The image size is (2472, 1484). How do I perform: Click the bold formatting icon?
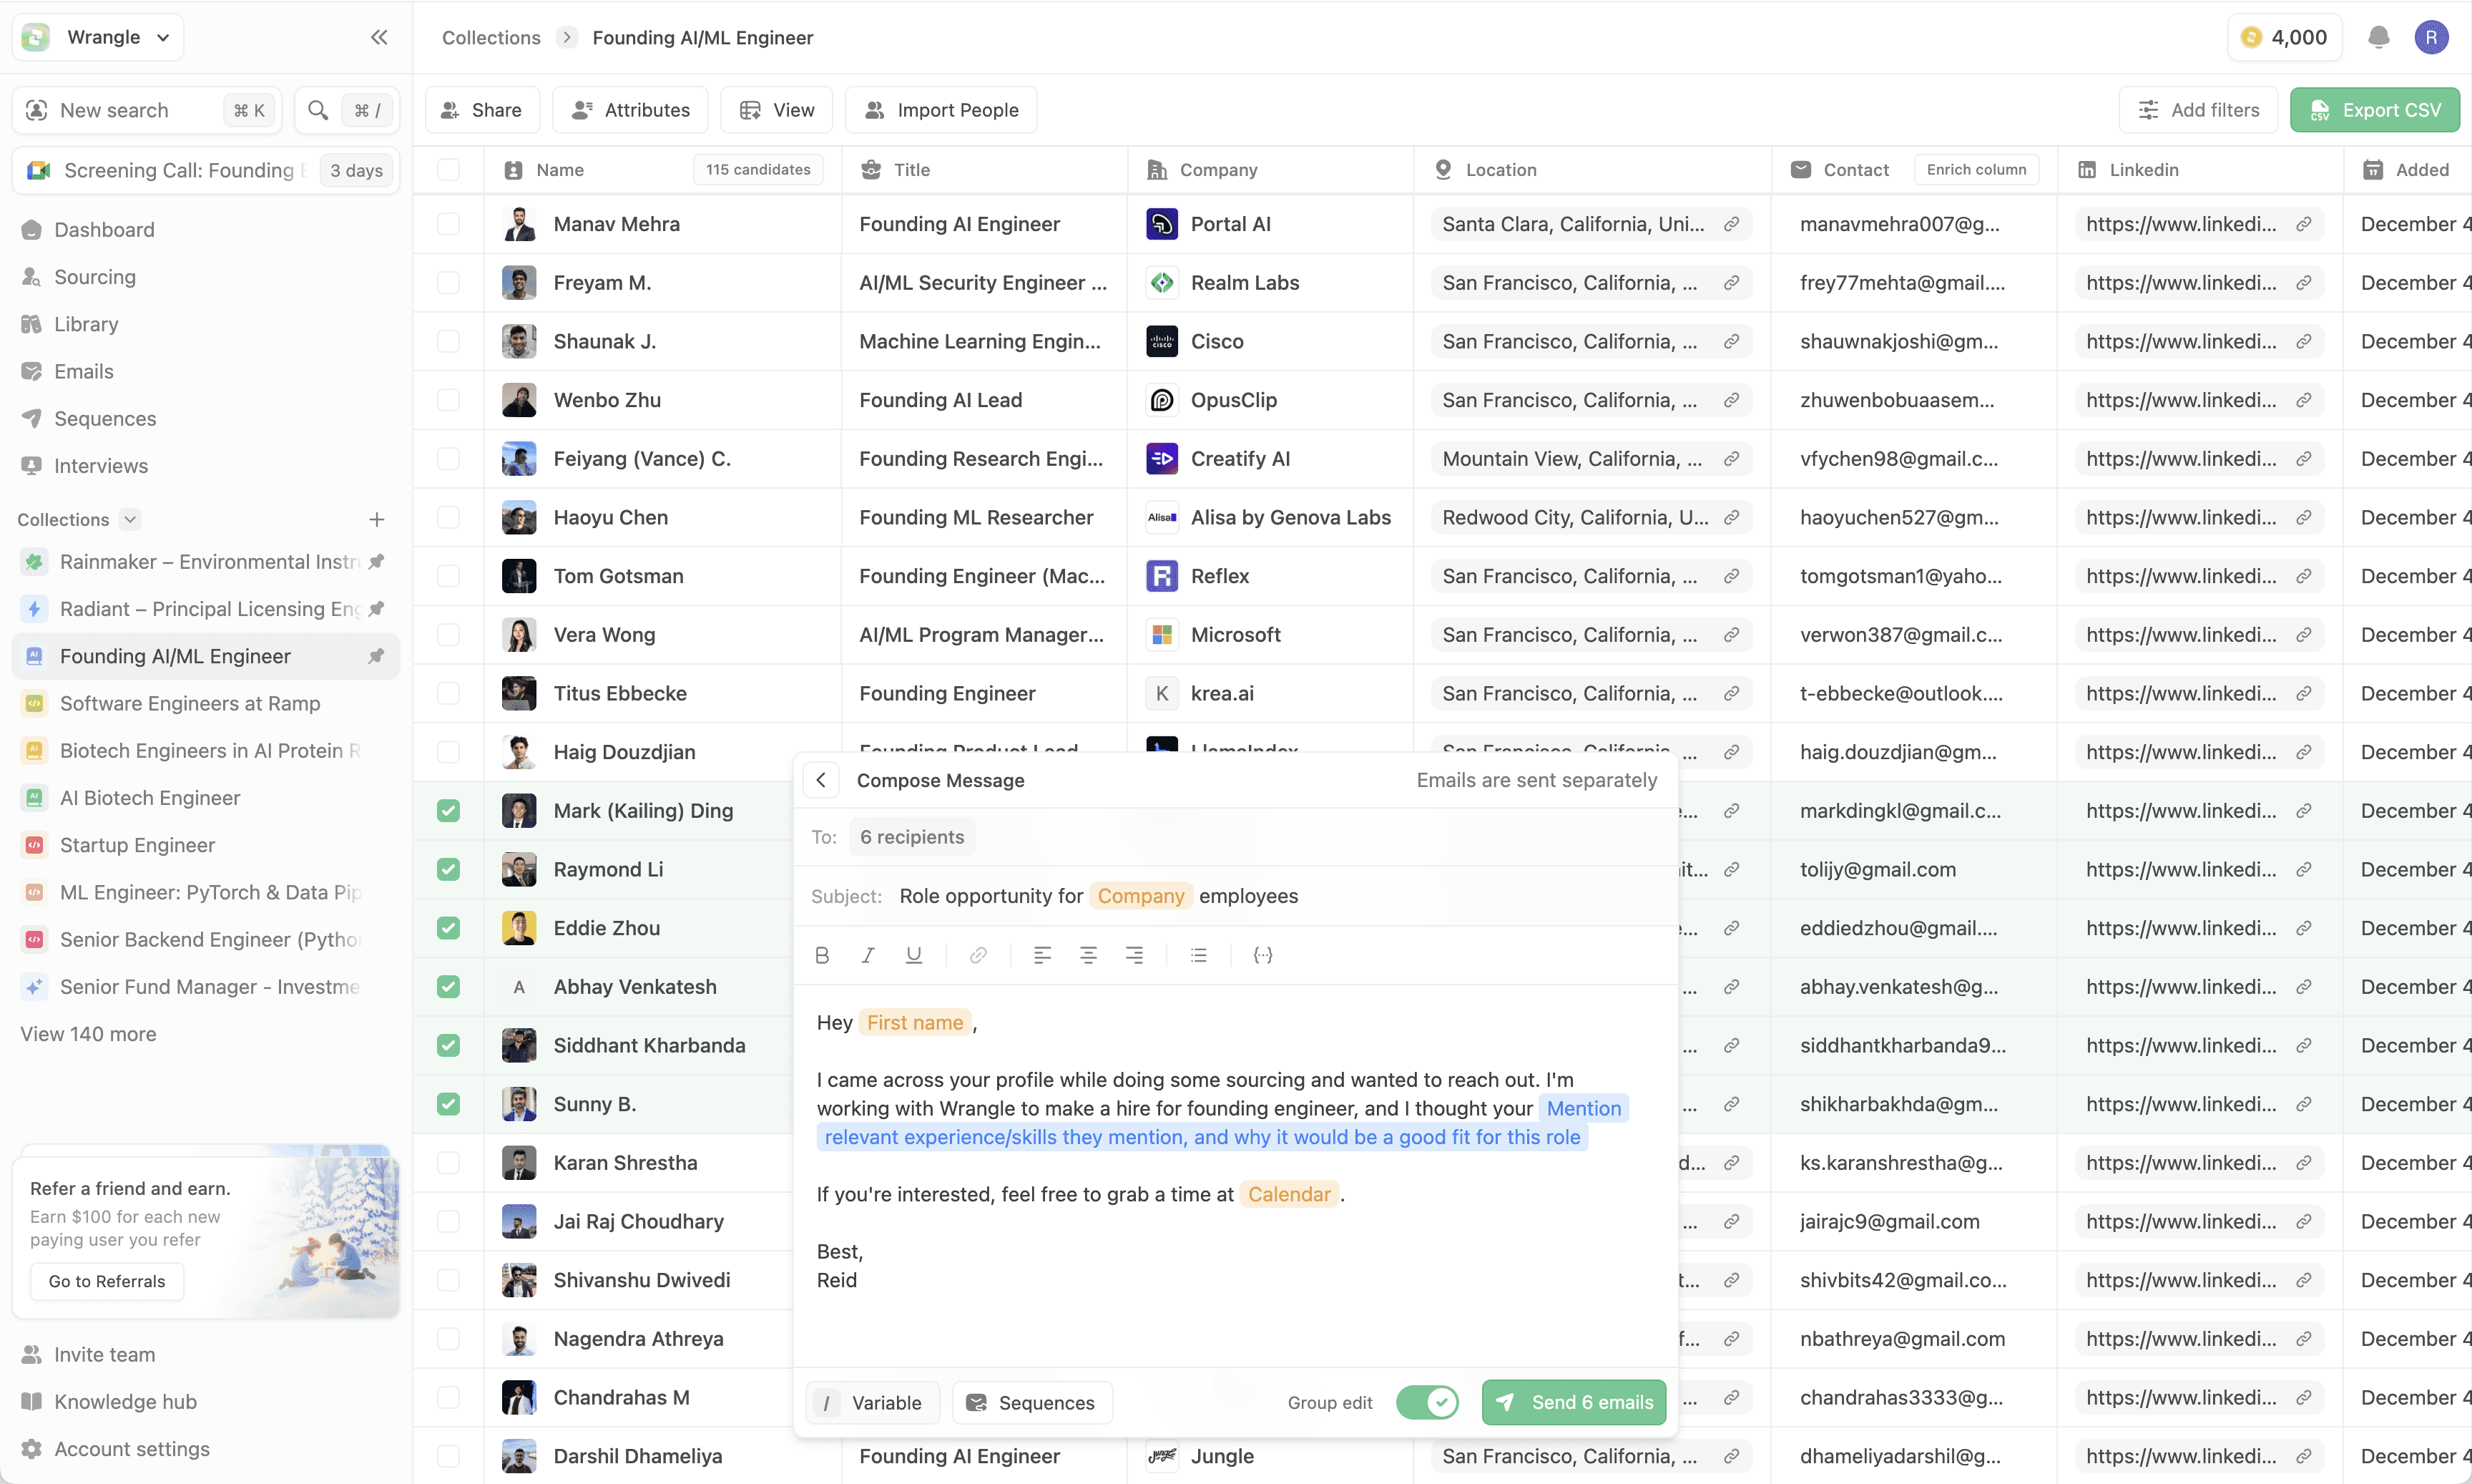tap(822, 955)
